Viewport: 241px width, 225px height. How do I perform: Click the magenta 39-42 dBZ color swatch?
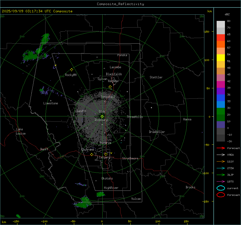pos(221,85)
